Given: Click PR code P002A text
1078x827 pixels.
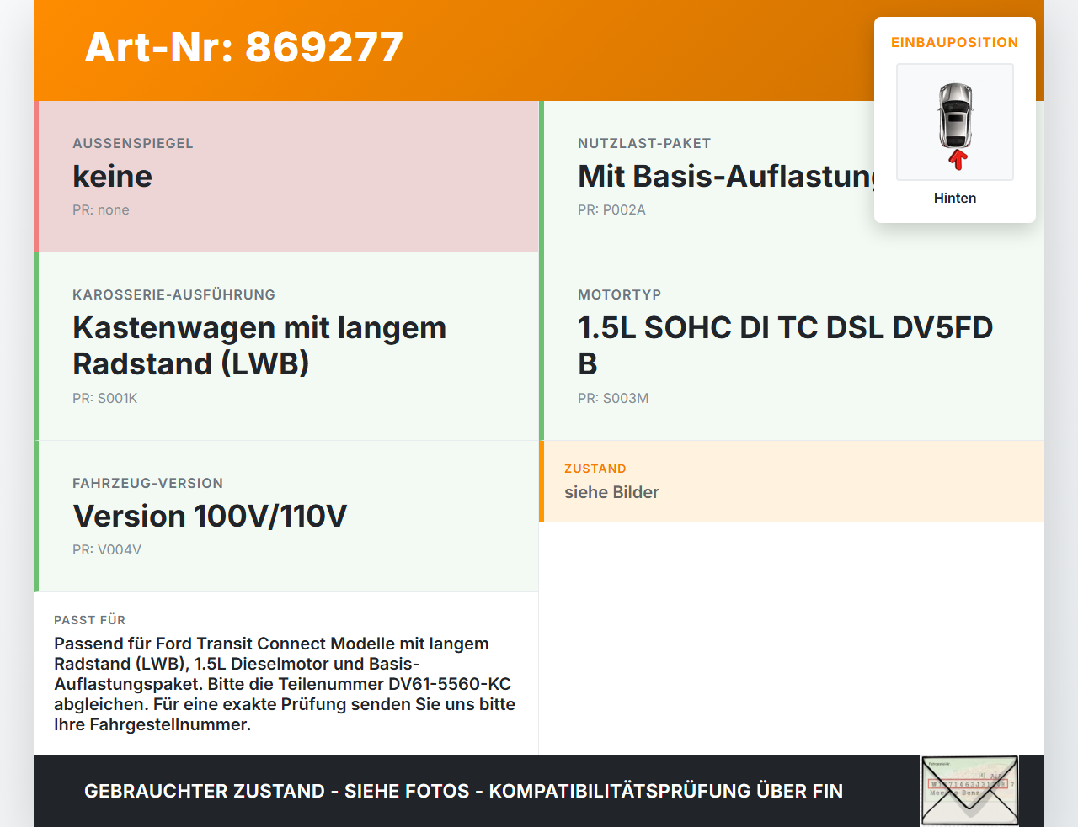Looking at the screenshot, I should coord(611,209).
